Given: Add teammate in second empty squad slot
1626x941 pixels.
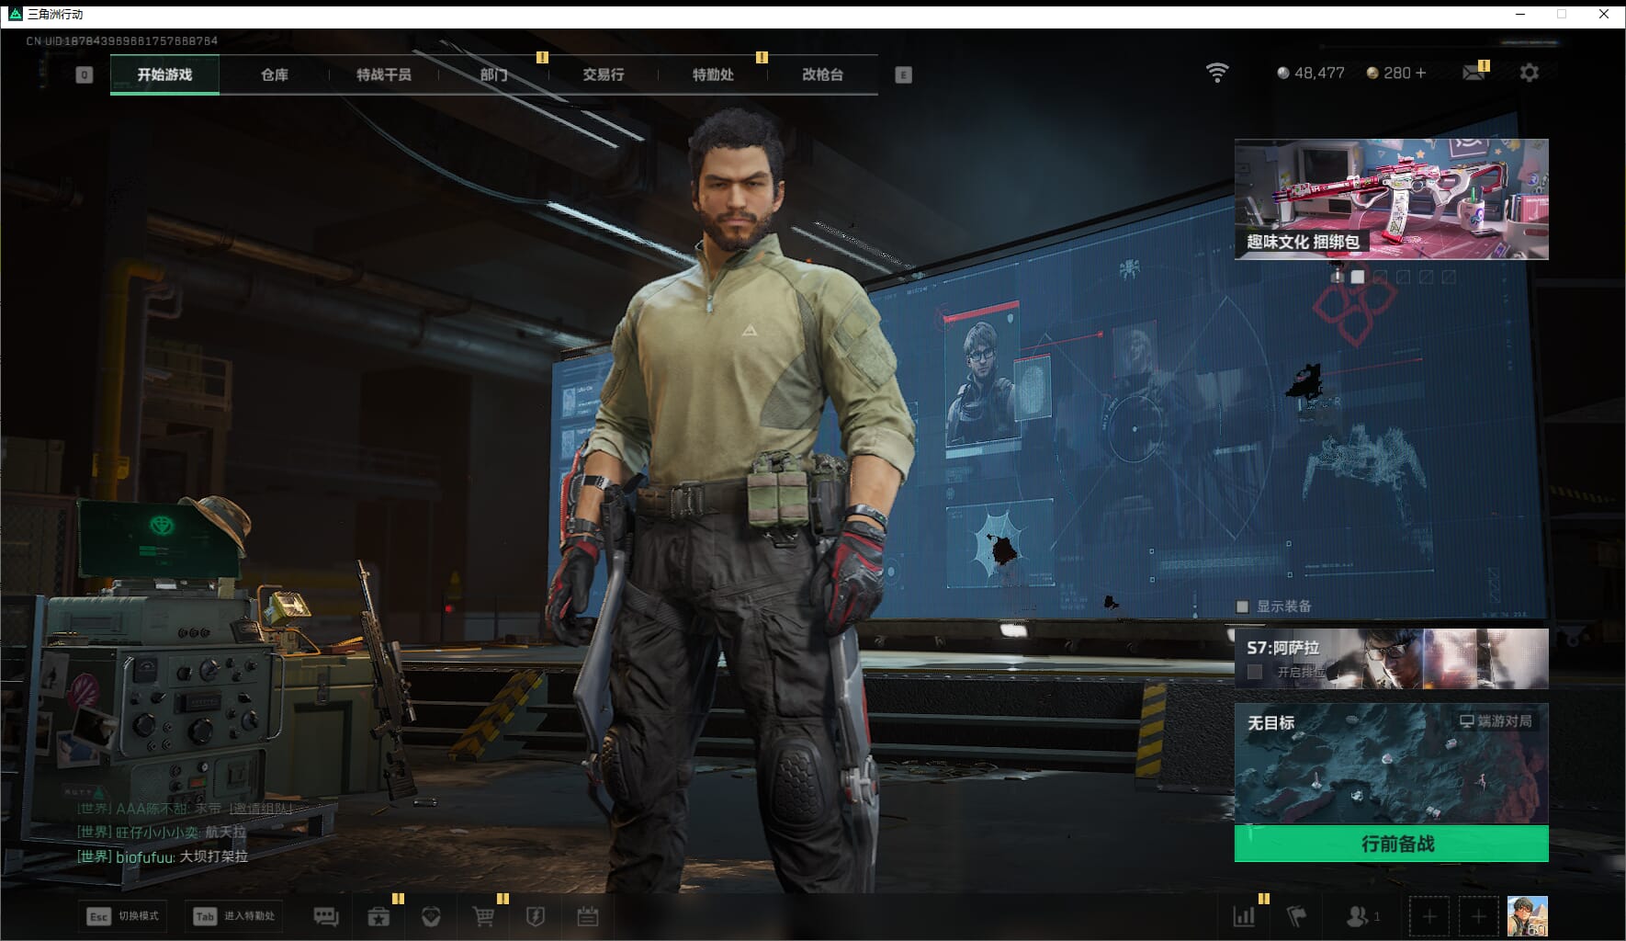Looking at the screenshot, I should coord(1478,916).
